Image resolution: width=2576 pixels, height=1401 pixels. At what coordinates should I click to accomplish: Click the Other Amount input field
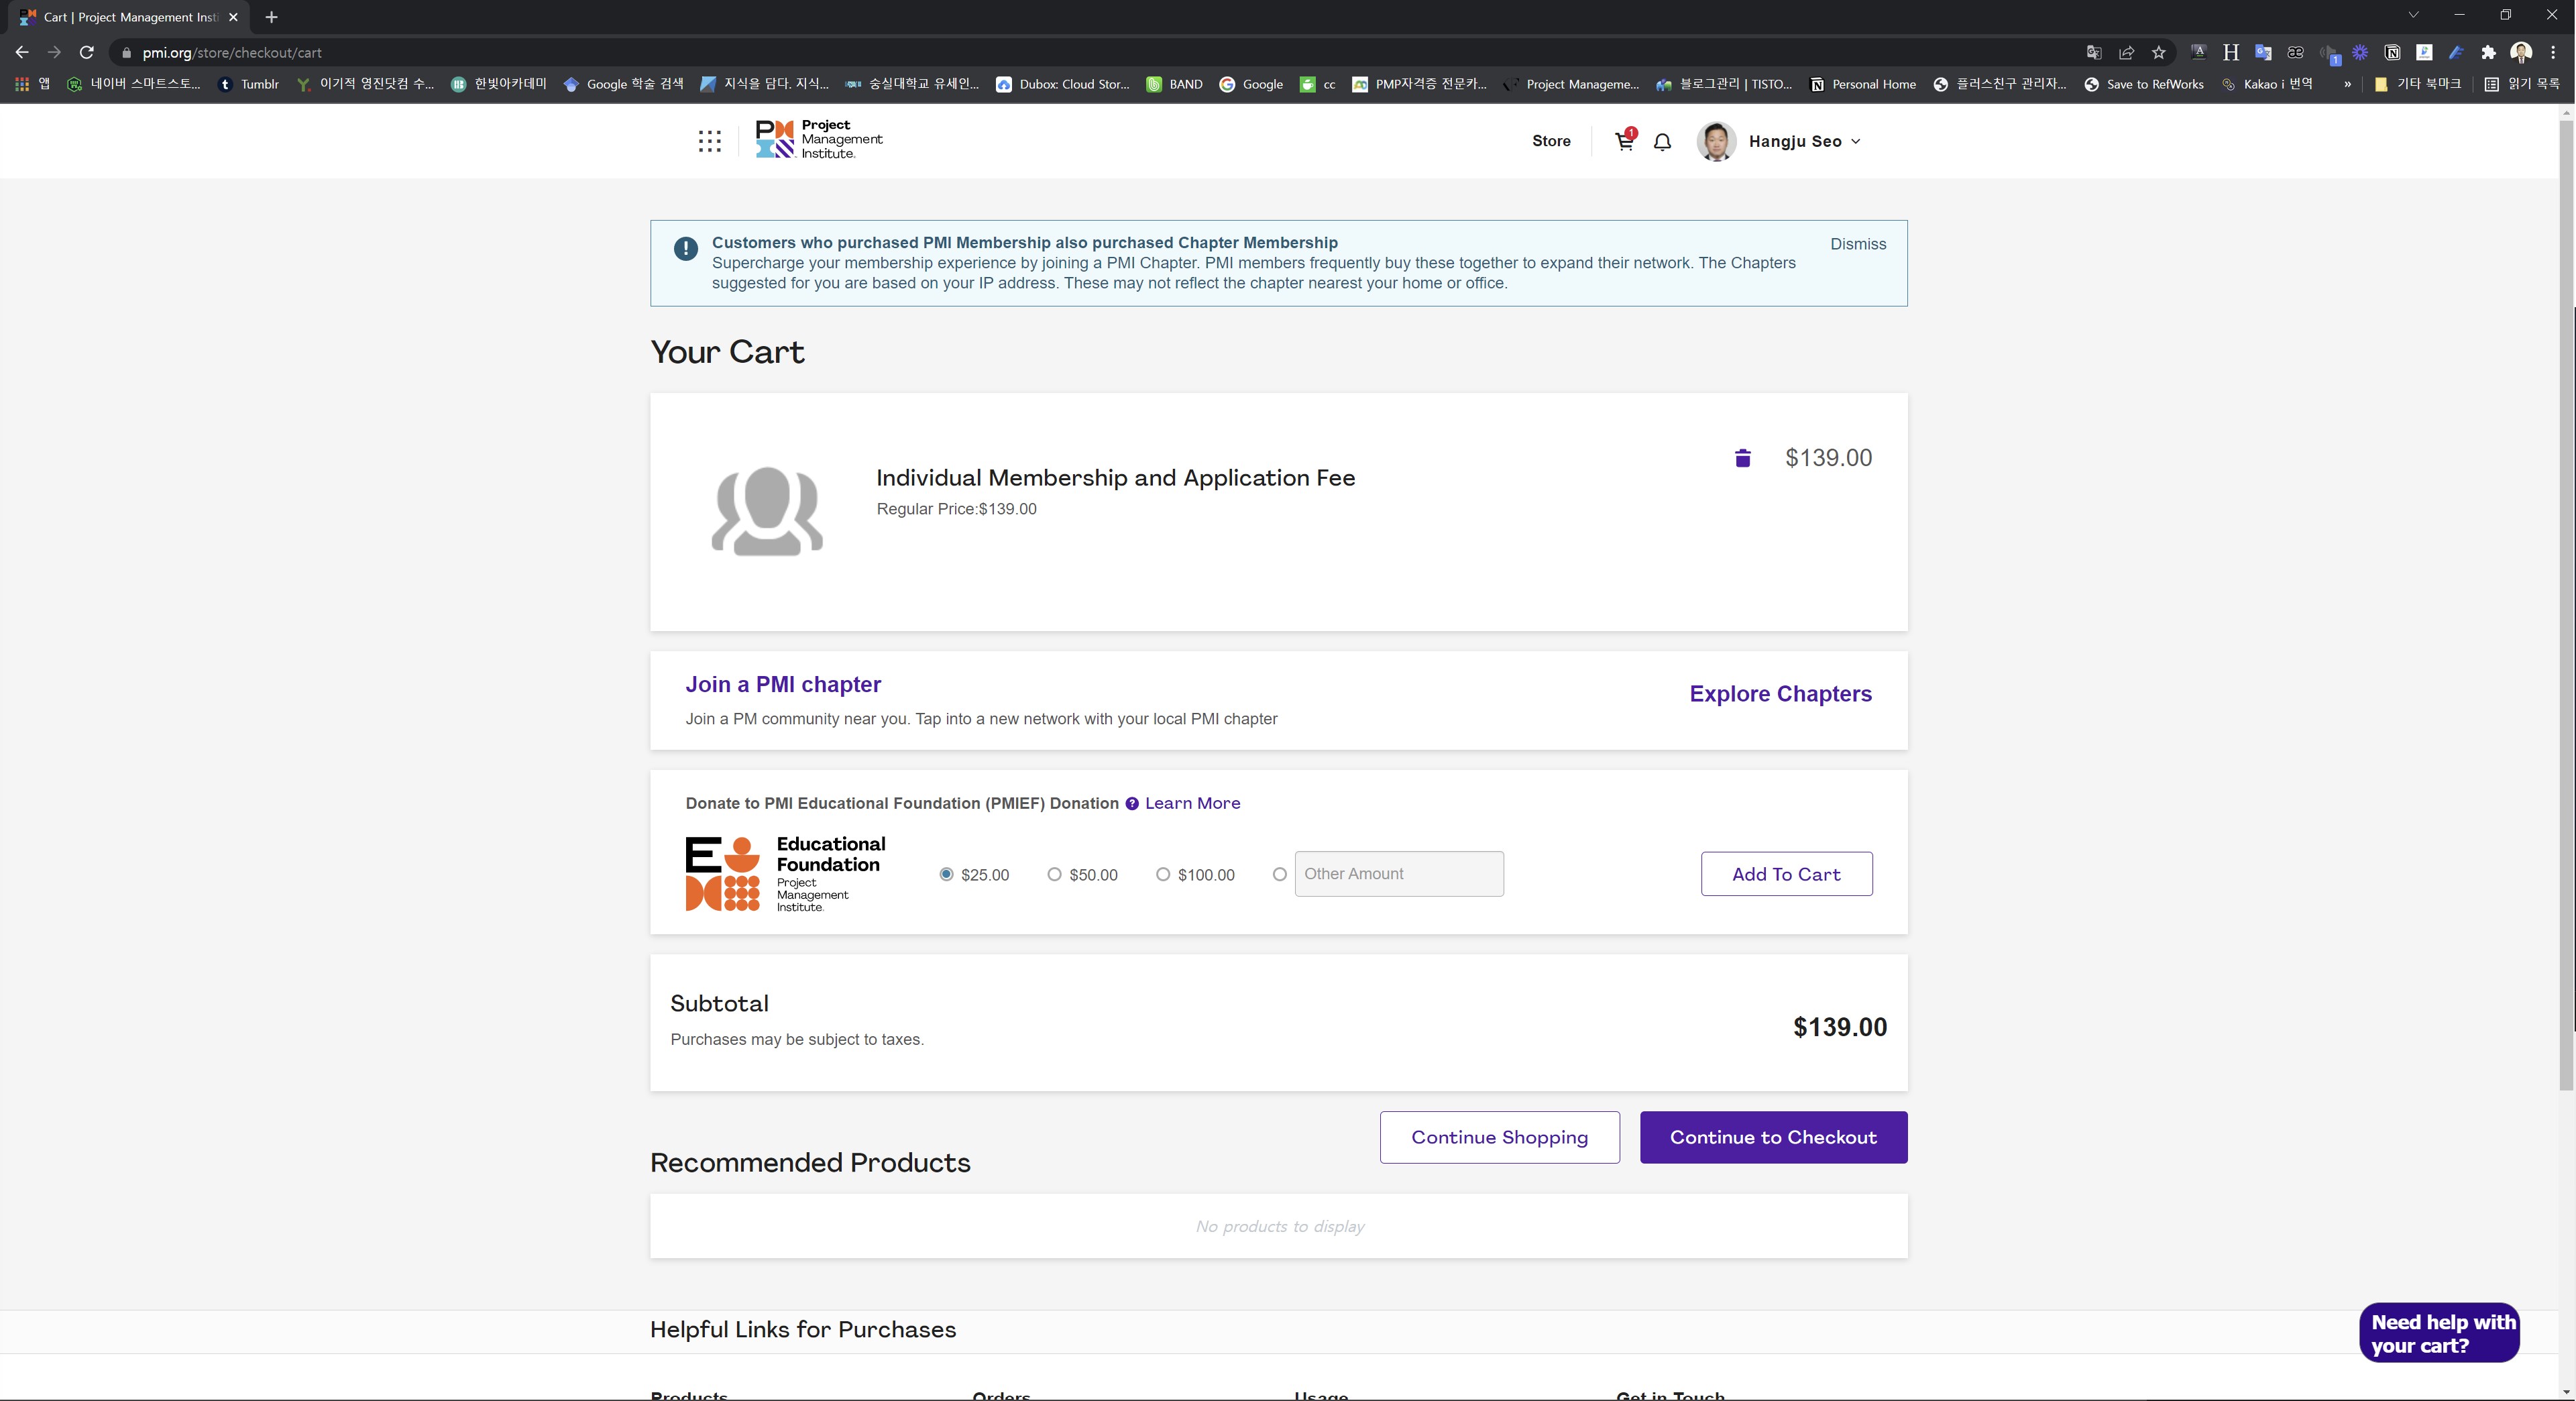tap(1398, 874)
